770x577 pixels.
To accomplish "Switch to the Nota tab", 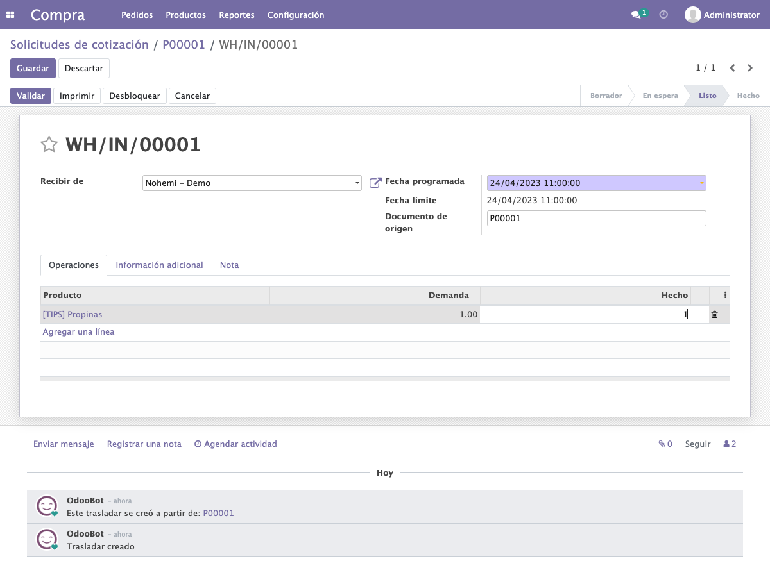I will point(229,265).
